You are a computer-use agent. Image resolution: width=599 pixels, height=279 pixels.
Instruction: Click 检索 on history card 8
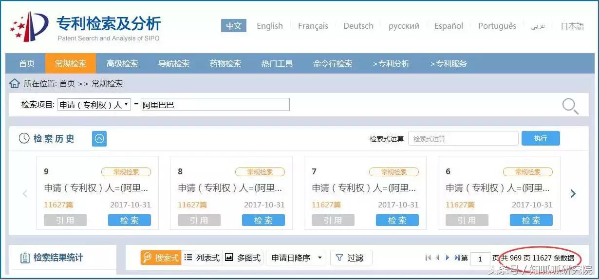(x=263, y=220)
